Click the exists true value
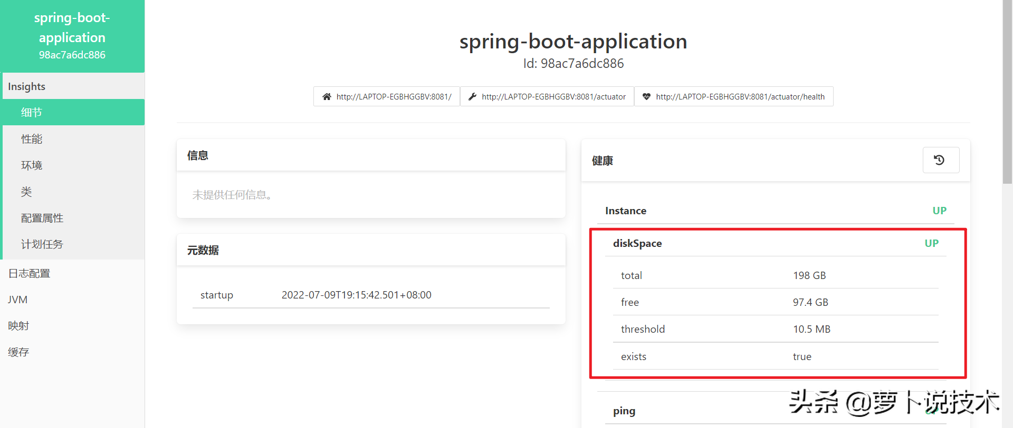The height and width of the screenshot is (428, 1013). pyautogui.click(x=802, y=356)
